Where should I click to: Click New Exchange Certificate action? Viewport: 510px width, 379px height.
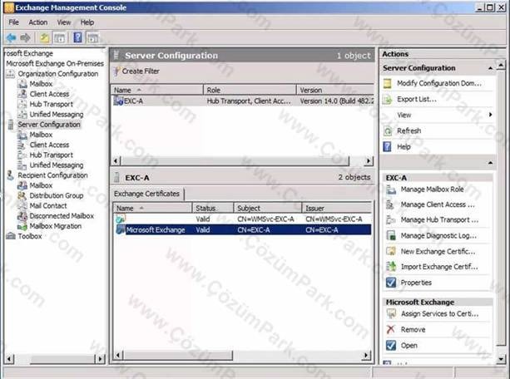(x=438, y=251)
